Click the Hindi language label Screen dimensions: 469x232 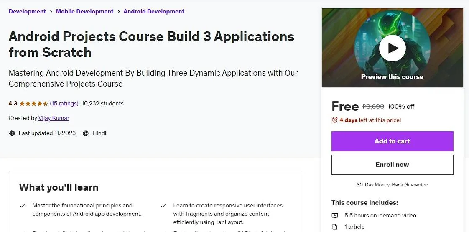pyautogui.click(x=99, y=133)
